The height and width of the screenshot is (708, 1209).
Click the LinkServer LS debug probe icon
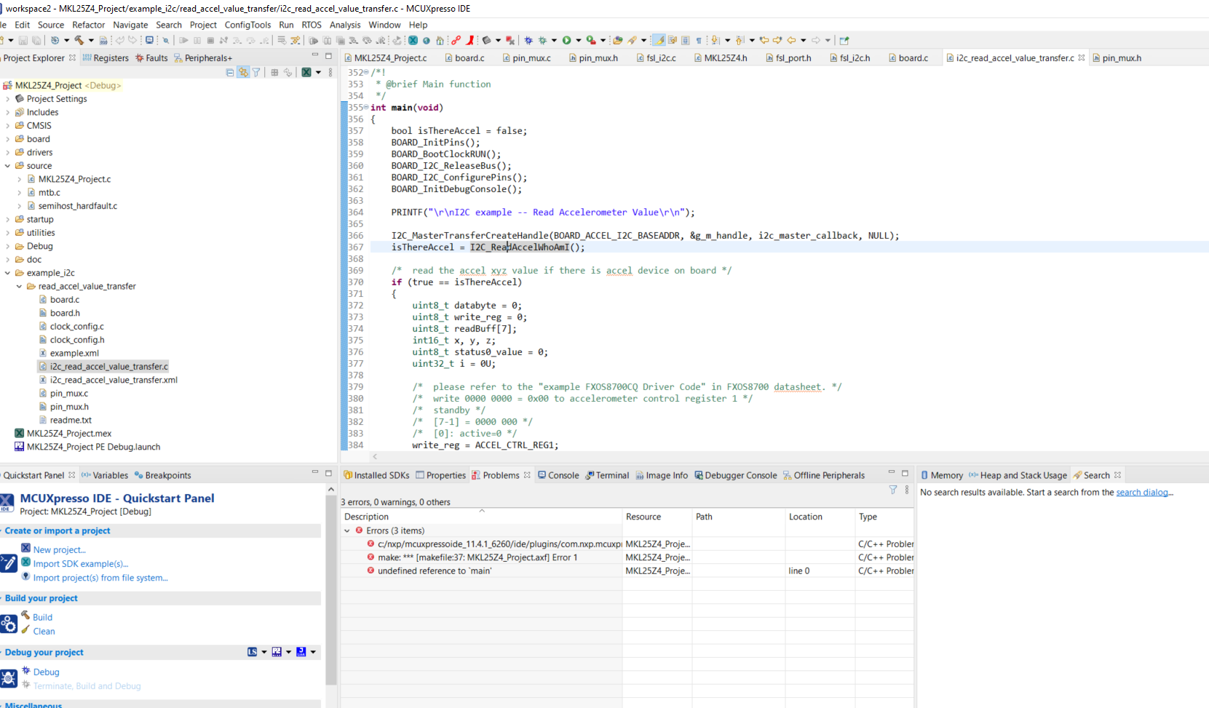tap(252, 652)
